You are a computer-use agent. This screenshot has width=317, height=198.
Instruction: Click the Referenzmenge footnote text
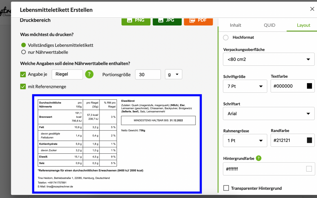tap(91, 170)
